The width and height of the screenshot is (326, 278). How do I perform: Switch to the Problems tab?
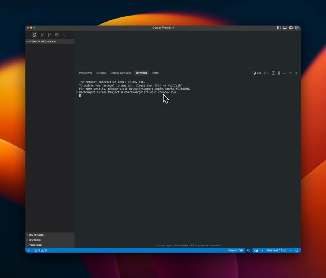85,73
